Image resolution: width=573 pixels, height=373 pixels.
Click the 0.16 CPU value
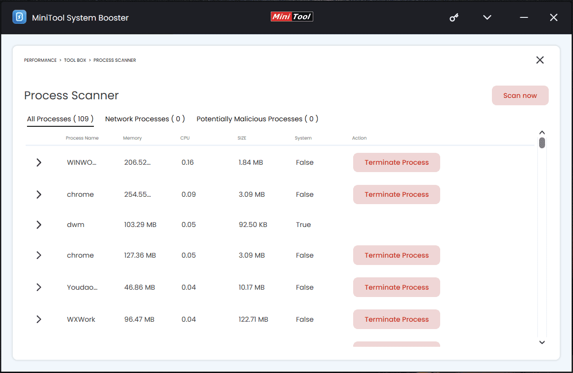pos(187,162)
